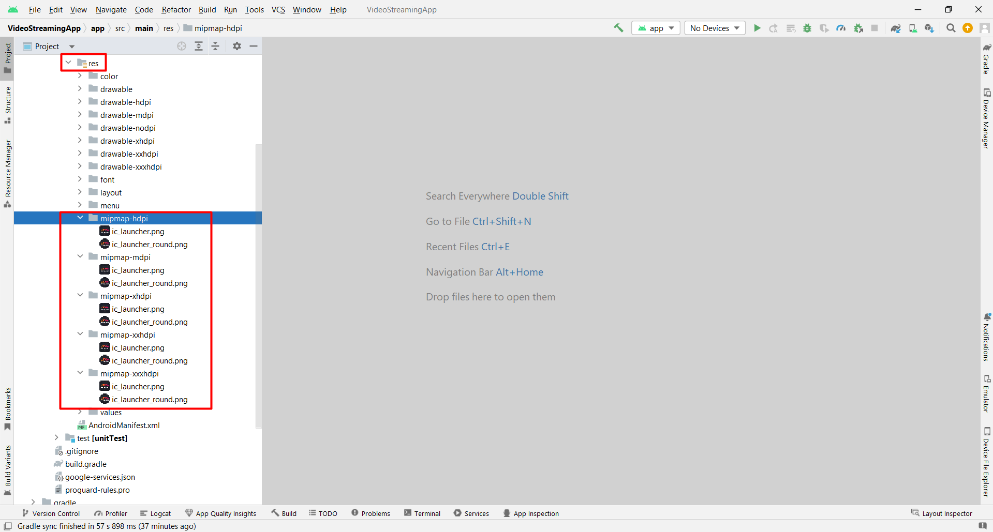Click the user account avatar icon

pos(985,28)
